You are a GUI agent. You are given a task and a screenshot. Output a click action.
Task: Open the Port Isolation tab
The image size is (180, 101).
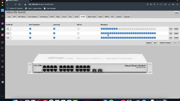33,17
